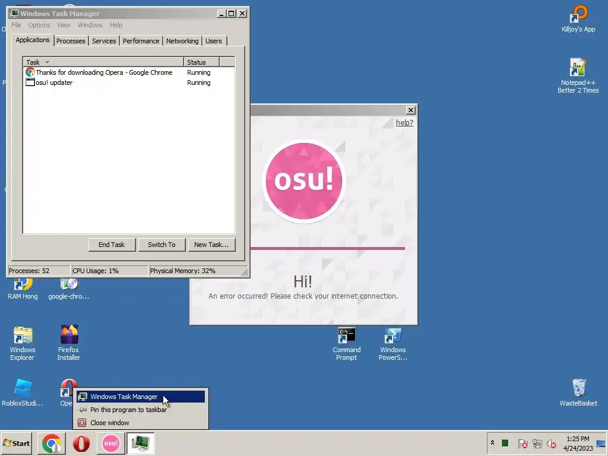Screen dimensions: 608x456
Task: Open the View menu in Task Manager
Action: pyautogui.click(x=64, y=25)
